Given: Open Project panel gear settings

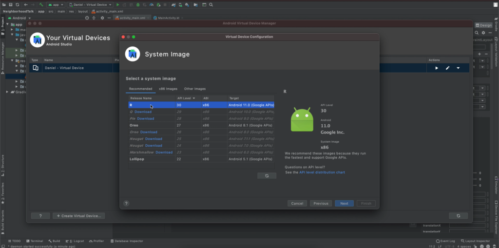Looking at the screenshot, I should [x=102, y=18].
